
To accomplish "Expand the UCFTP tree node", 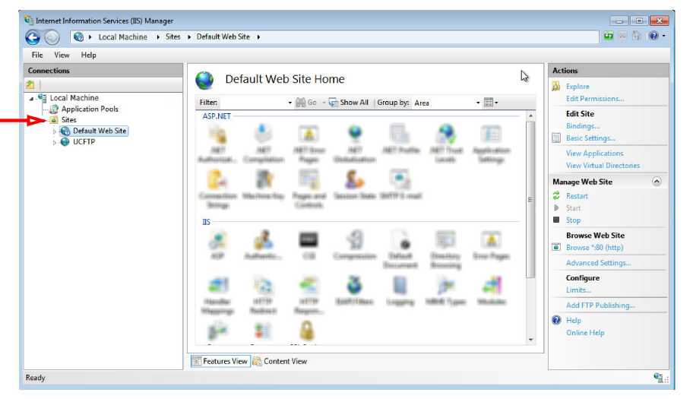I will pos(55,143).
